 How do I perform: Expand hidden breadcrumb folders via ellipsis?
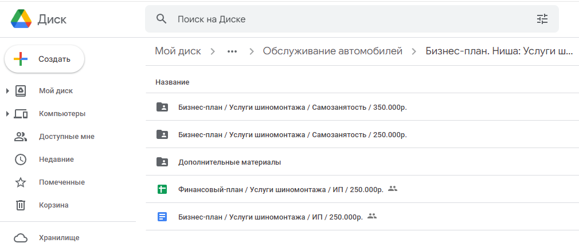(232, 51)
